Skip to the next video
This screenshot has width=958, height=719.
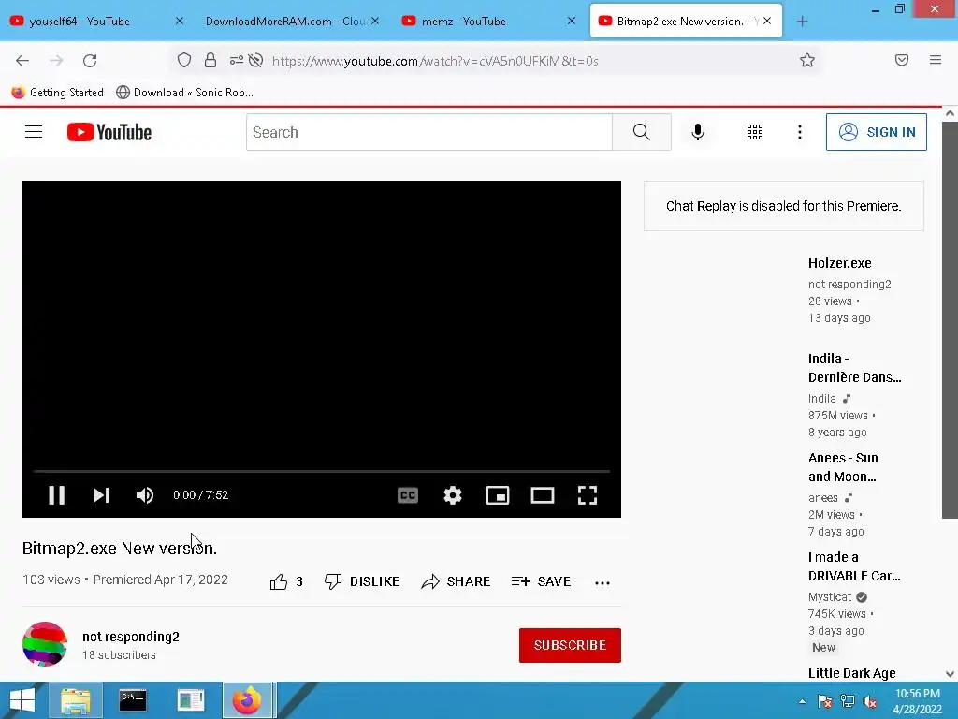(101, 494)
